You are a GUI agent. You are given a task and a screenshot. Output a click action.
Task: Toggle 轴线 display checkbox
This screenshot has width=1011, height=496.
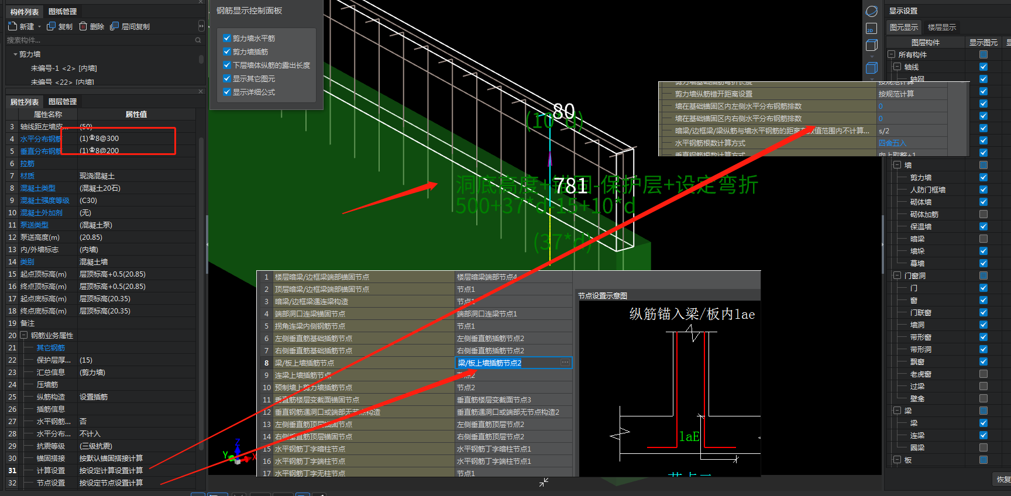click(984, 67)
